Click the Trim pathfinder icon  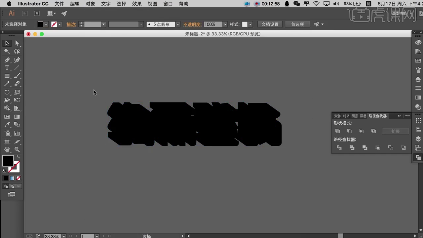(x=352, y=148)
